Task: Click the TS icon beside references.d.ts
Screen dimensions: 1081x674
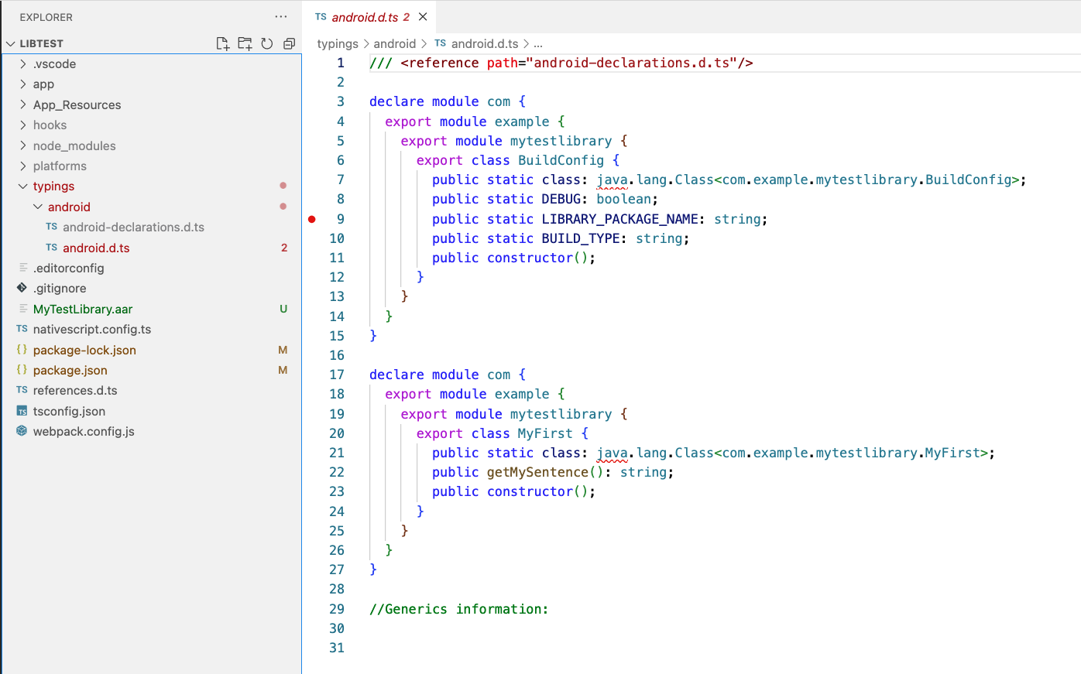Action: coord(22,390)
